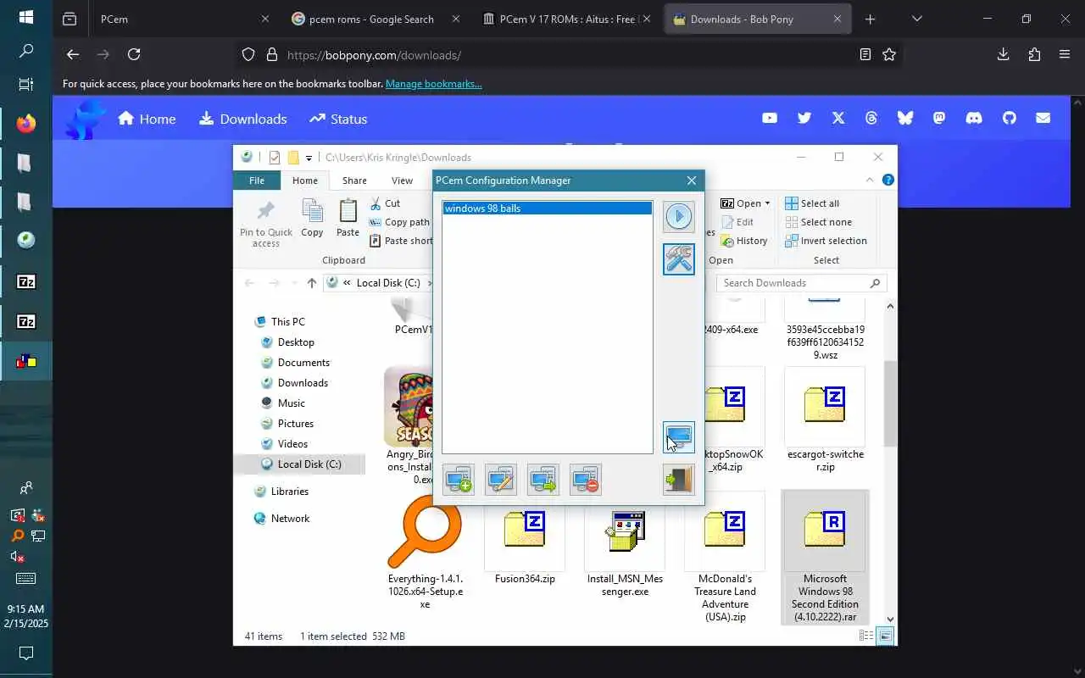Open machine settings wrench icon in PCem

pos(678,258)
